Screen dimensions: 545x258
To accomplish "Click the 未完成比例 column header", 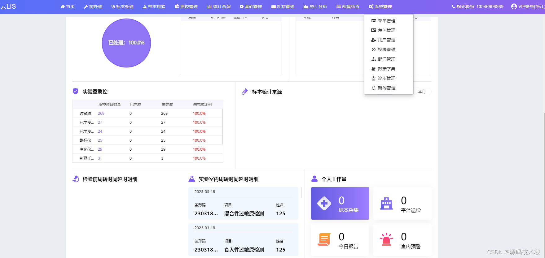I will pos(203,105).
